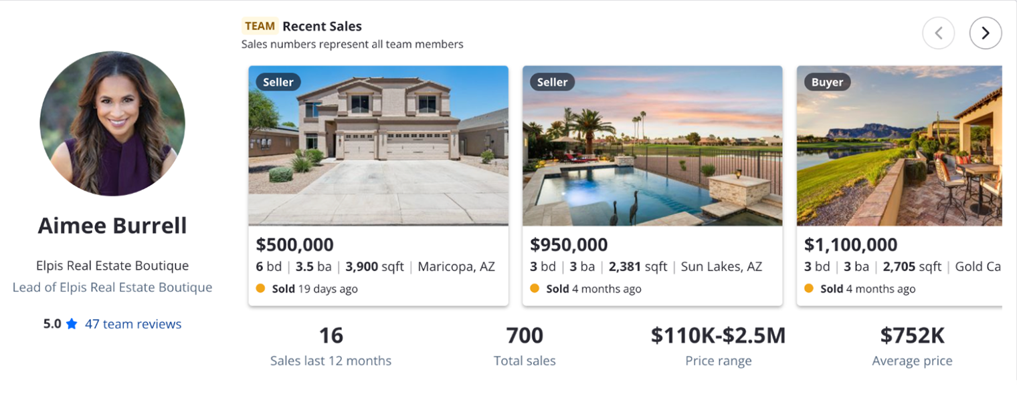Open the 47 team reviews link
This screenshot has height=394, width=1017.
(133, 324)
